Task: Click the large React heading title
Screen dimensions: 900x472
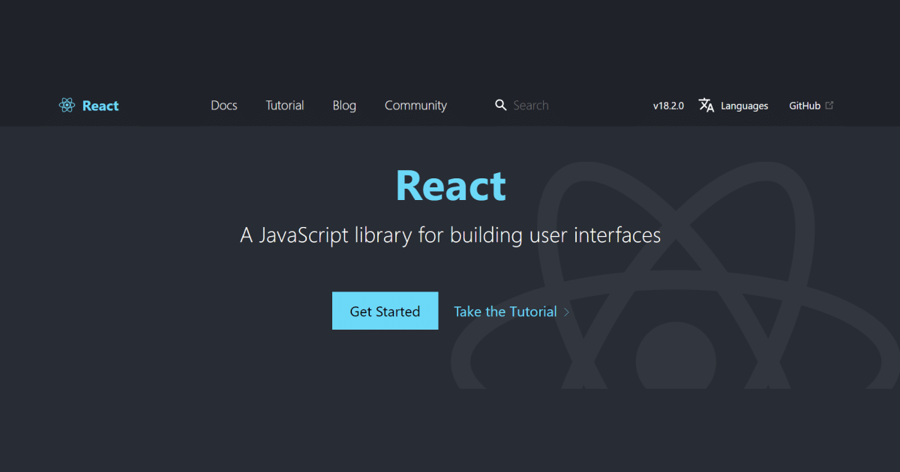Action: point(450,185)
